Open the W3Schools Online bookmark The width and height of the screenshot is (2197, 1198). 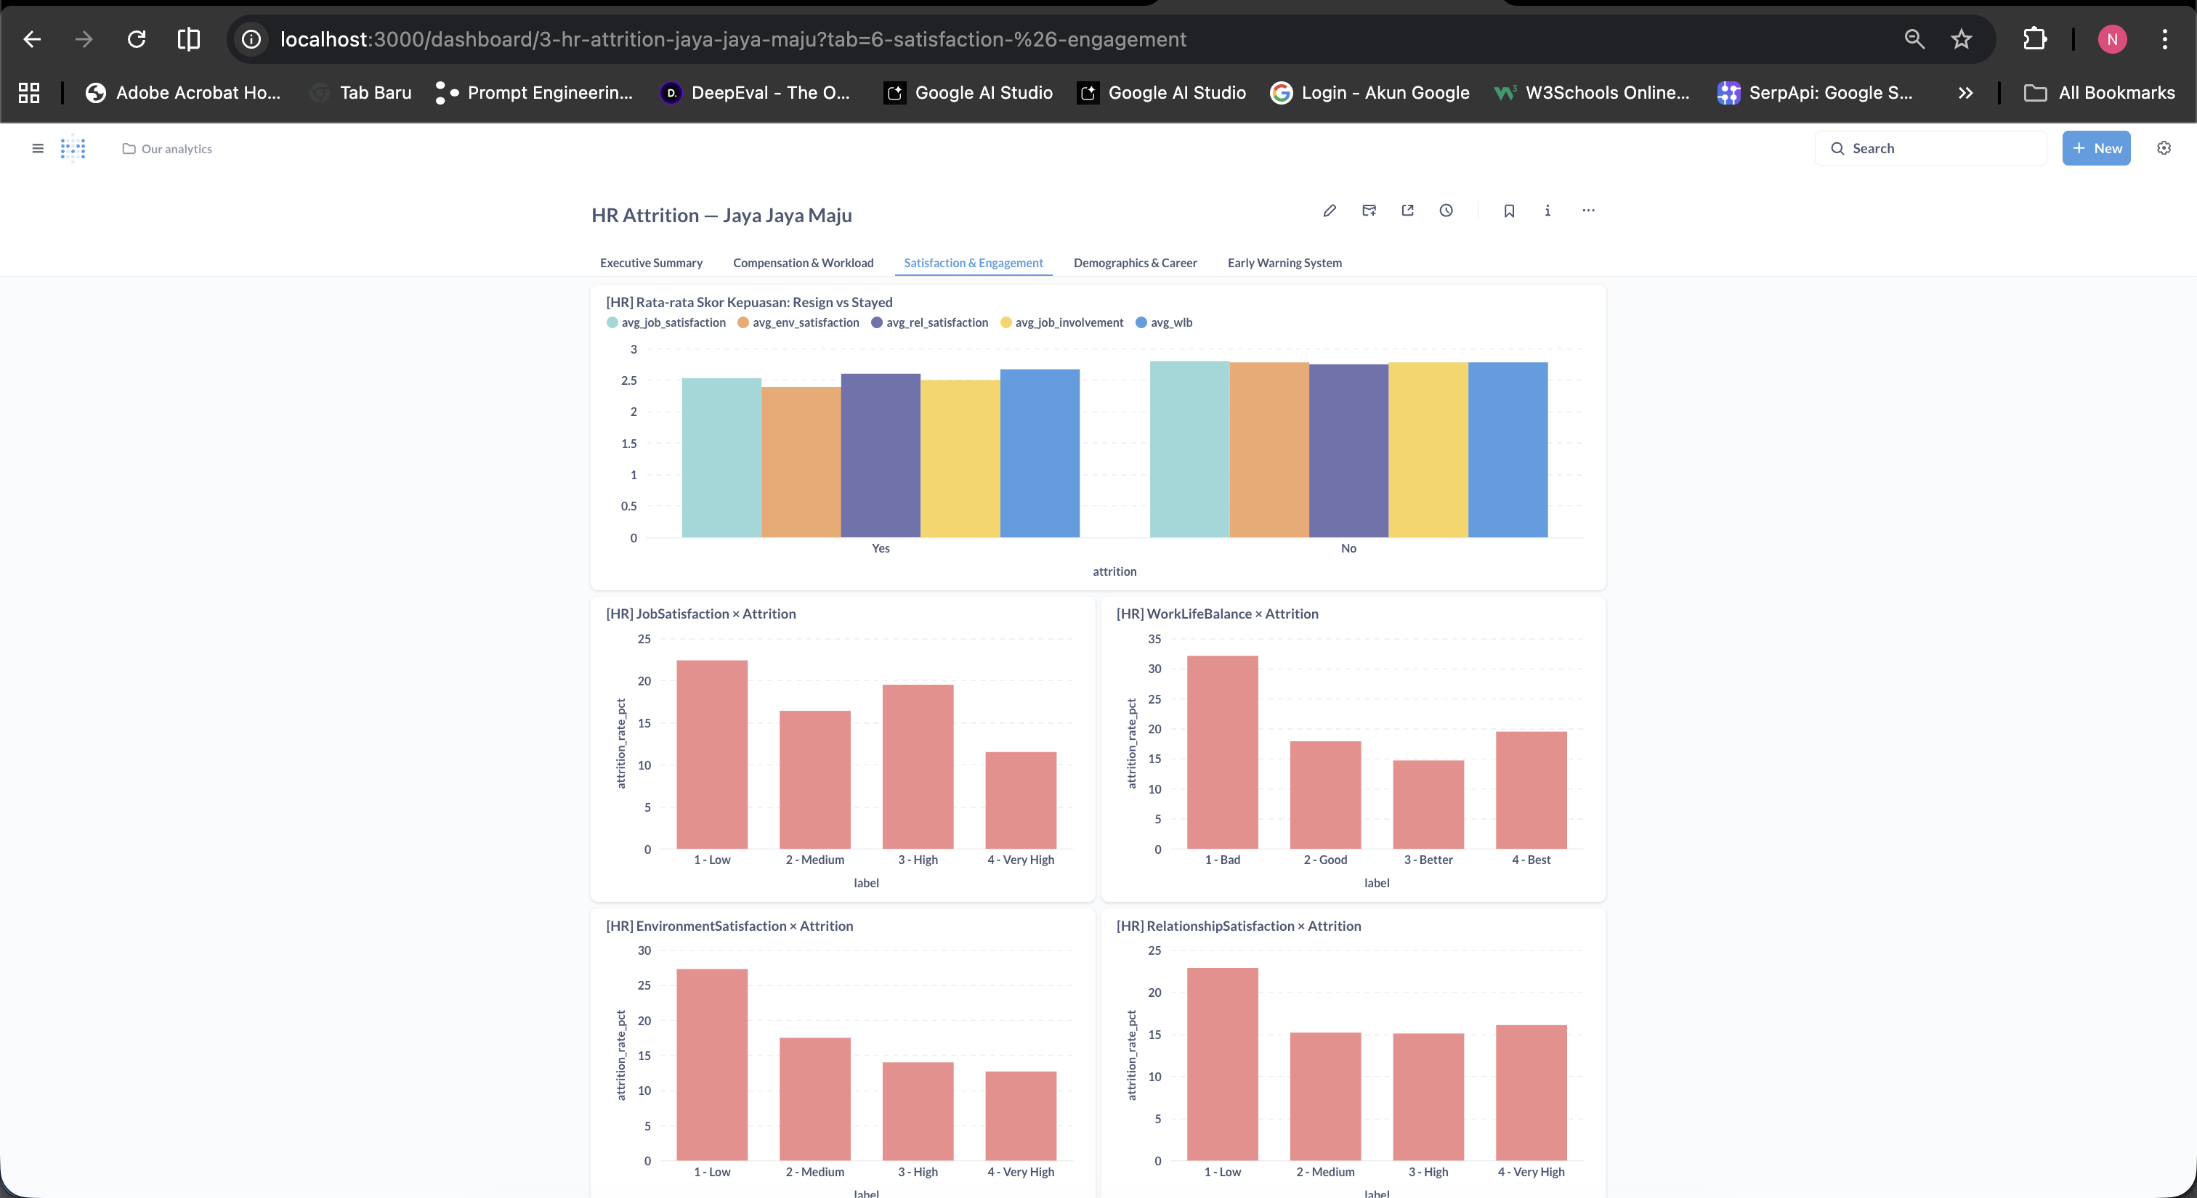1592,93
